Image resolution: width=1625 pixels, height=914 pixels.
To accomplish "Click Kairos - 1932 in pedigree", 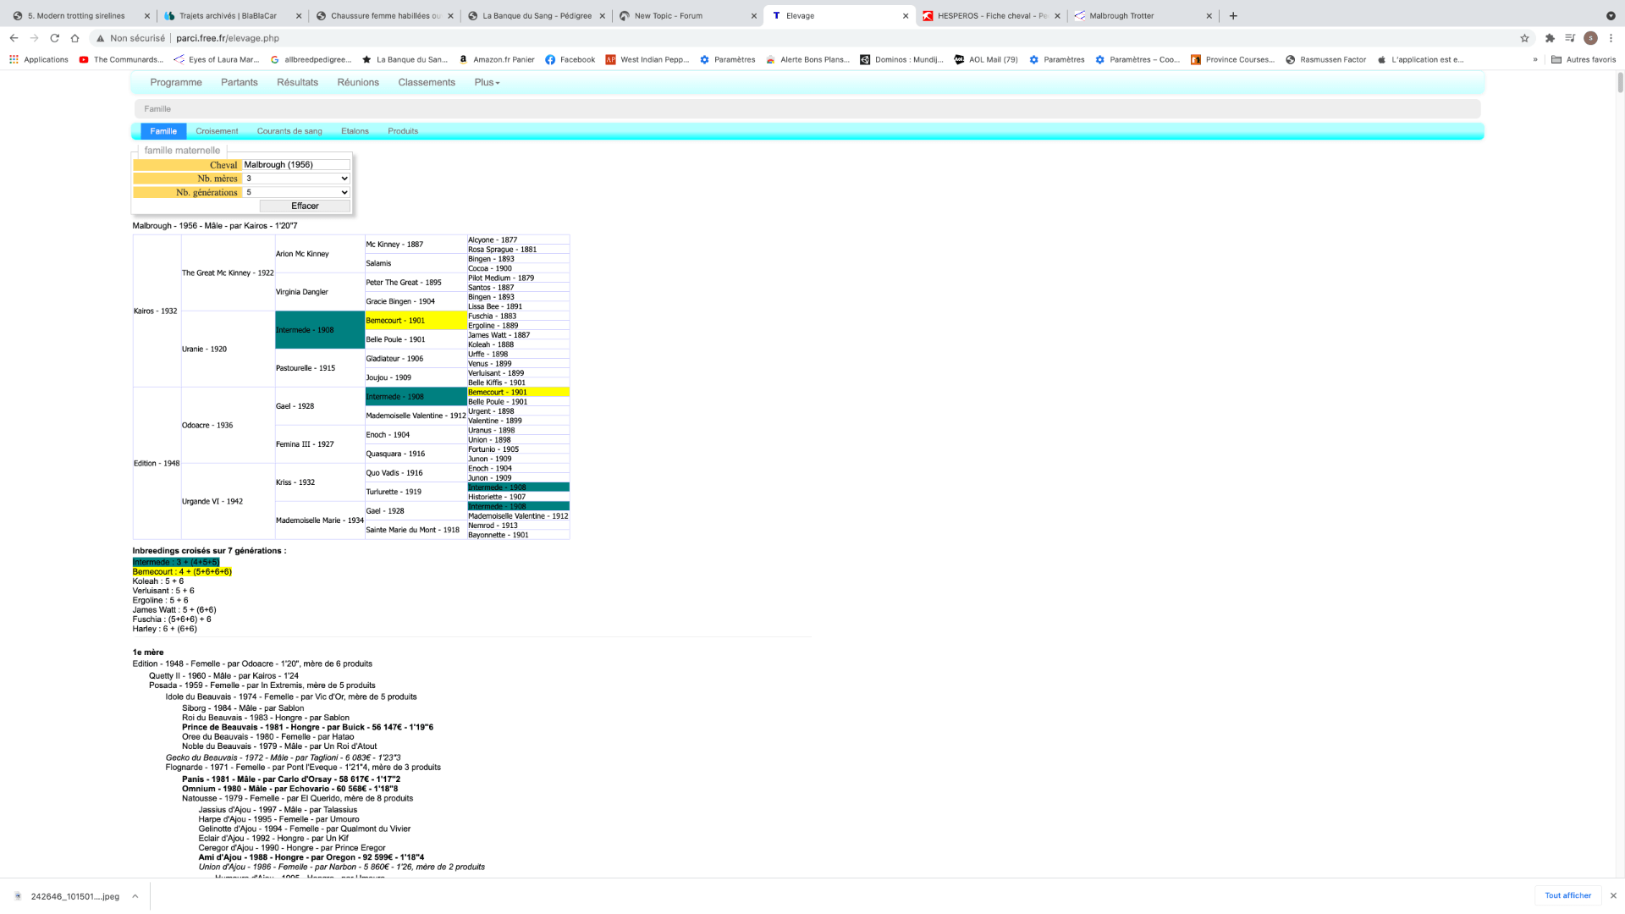I will point(156,311).
